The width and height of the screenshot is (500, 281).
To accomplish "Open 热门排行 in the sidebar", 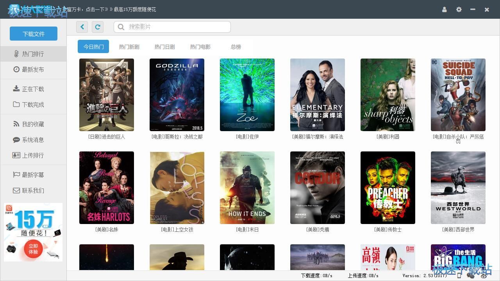I will tap(33, 54).
